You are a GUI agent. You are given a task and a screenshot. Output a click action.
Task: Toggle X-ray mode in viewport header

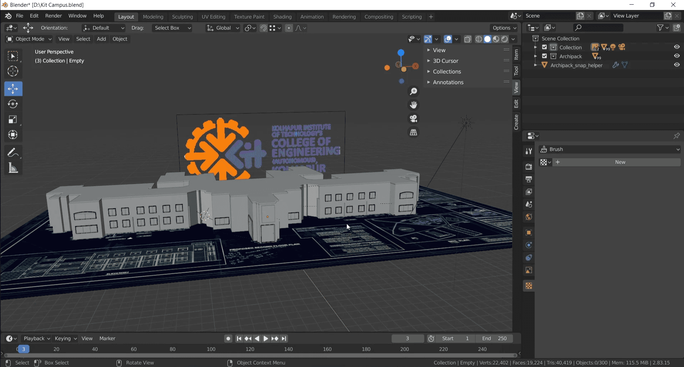pyautogui.click(x=468, y=39)
